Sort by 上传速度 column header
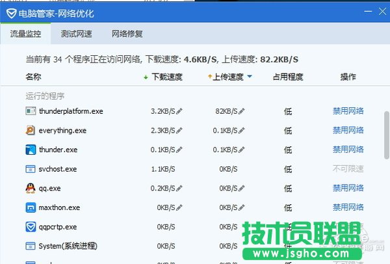 [228, 77]
